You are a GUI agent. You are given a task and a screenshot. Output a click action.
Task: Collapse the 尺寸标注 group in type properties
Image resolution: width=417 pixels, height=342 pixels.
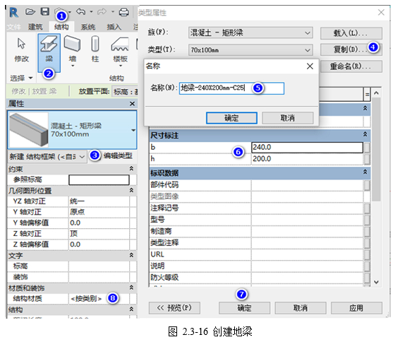(365, 135)
